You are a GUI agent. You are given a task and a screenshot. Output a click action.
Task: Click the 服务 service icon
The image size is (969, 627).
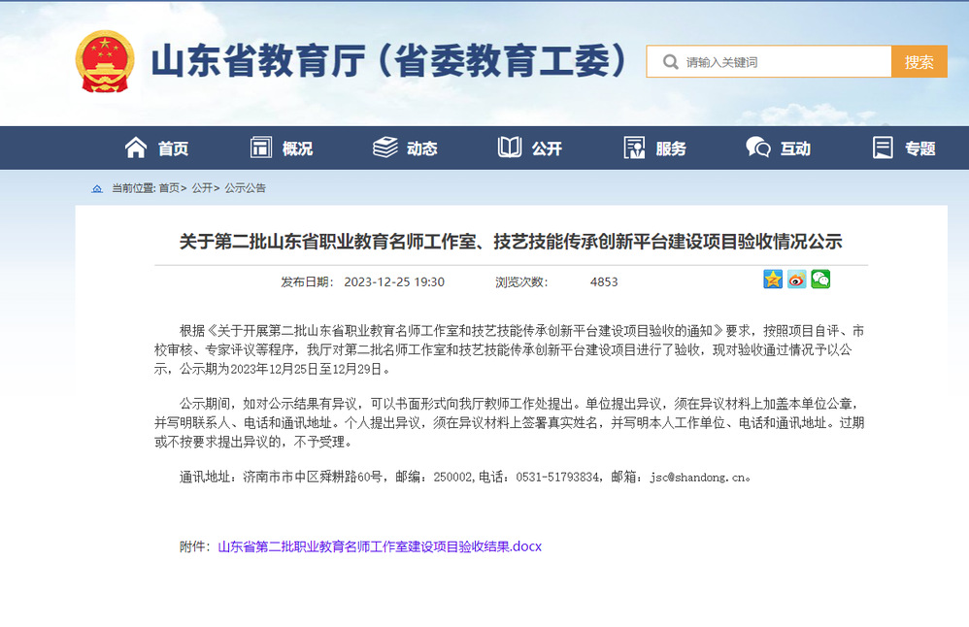coord(634,148)
